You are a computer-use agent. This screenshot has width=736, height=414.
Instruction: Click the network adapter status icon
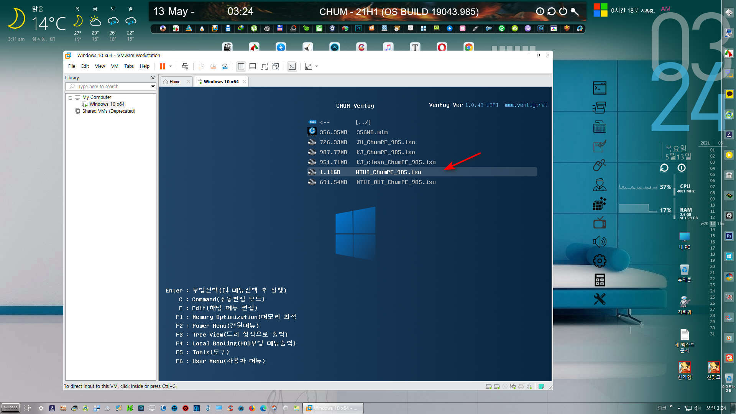[513, 386]
